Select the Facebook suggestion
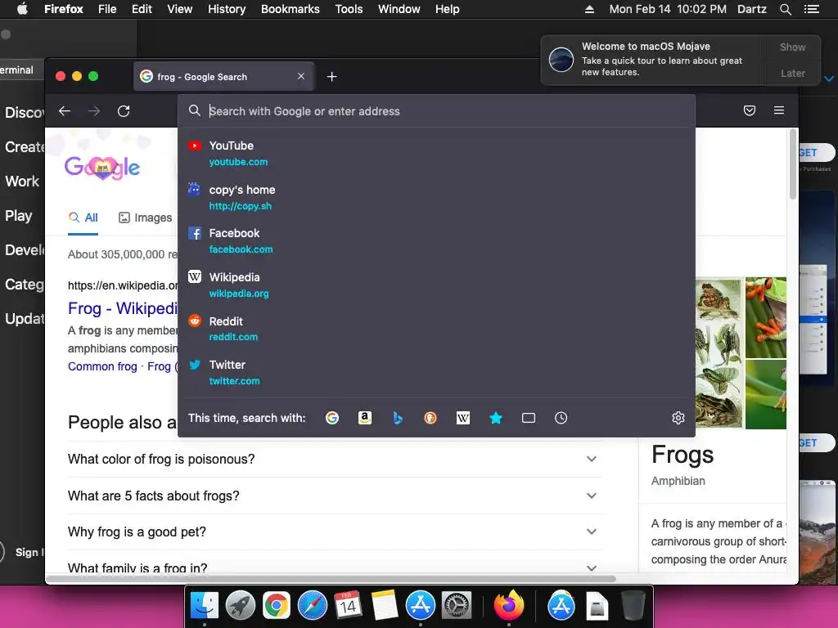Viewport: 838px width, 628px height. click(x=436, y=241)
